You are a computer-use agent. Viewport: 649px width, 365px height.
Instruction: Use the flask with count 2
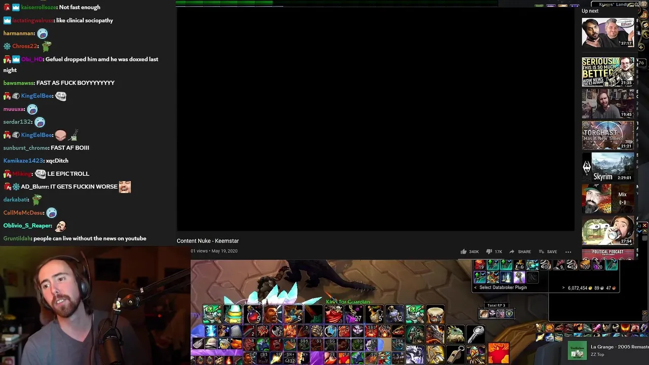point(394,314)
